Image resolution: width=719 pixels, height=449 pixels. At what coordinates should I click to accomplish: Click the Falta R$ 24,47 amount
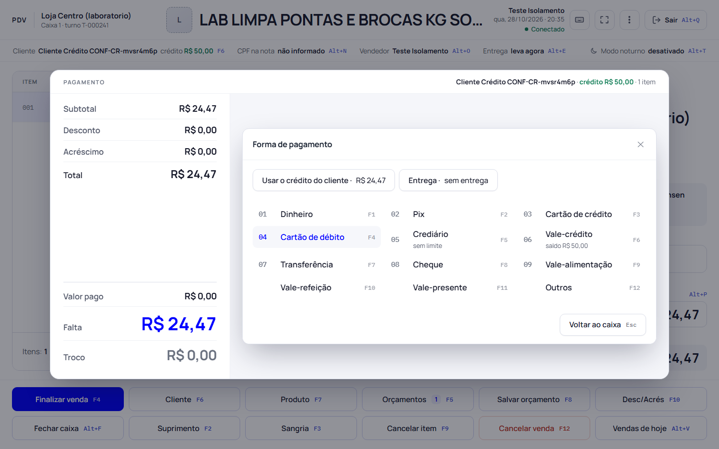click(179, 324)
